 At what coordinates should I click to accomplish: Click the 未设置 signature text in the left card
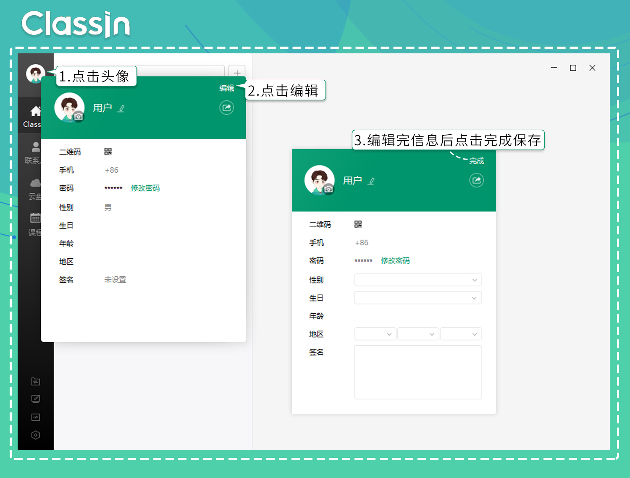coord(115,280)
